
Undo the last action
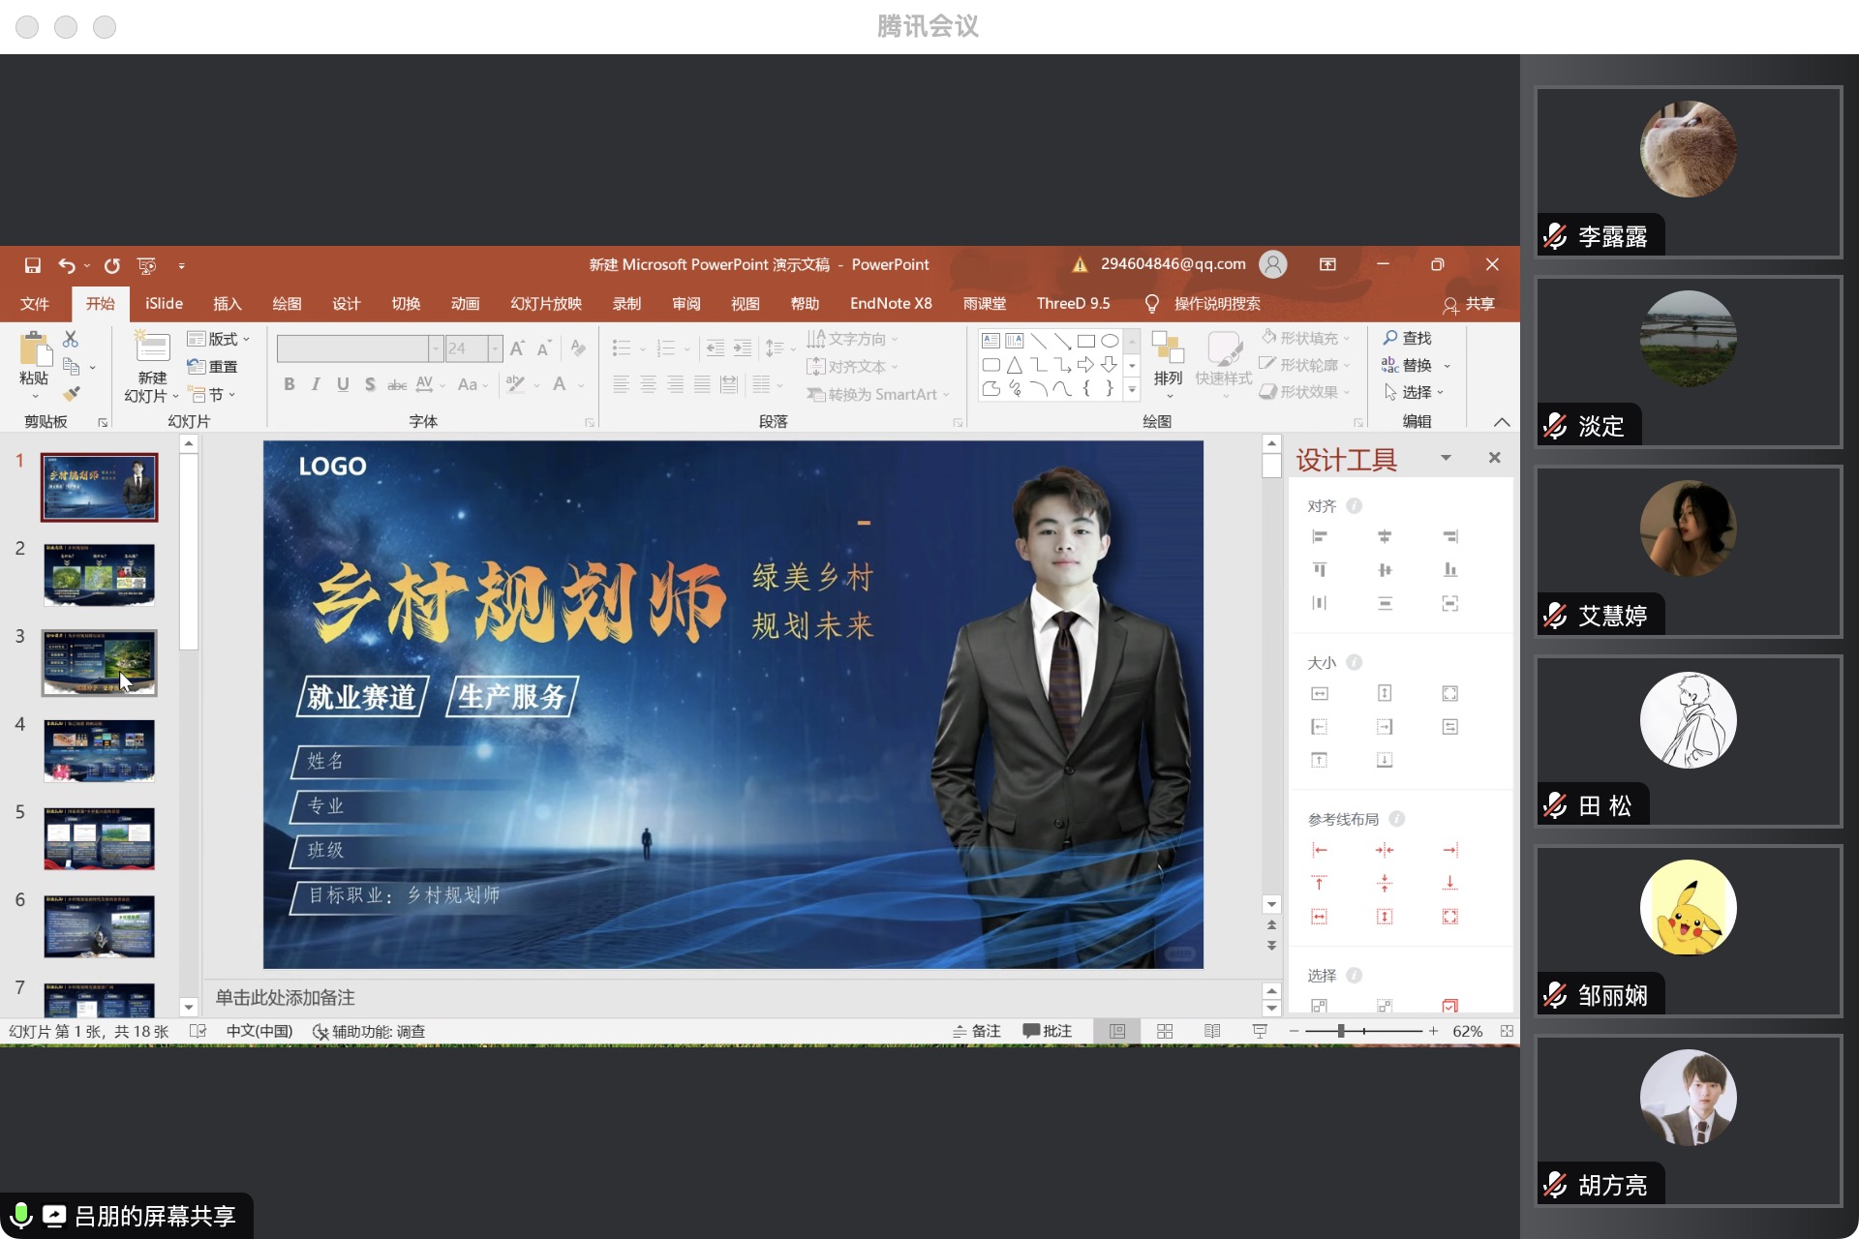(x=66, y=265)
